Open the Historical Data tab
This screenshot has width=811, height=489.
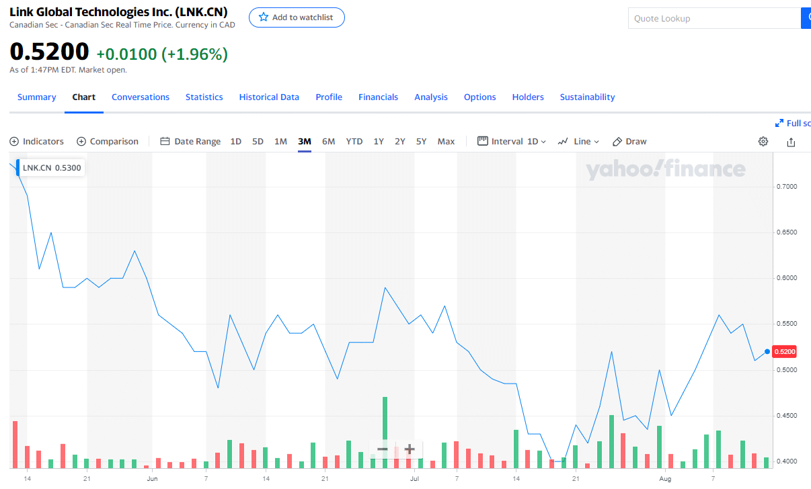(269, 97)
